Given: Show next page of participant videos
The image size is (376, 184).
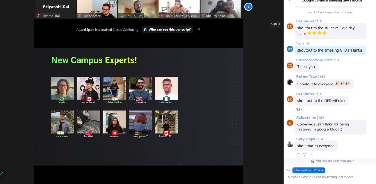Looking at the screenshot, I should point(248,7).
